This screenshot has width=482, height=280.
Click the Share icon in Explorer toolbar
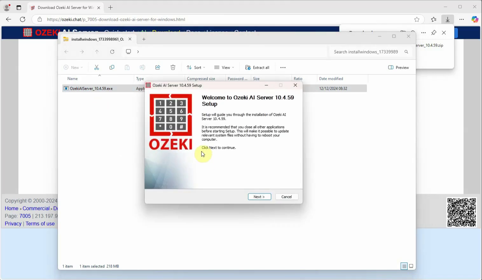tap(158, 67)
